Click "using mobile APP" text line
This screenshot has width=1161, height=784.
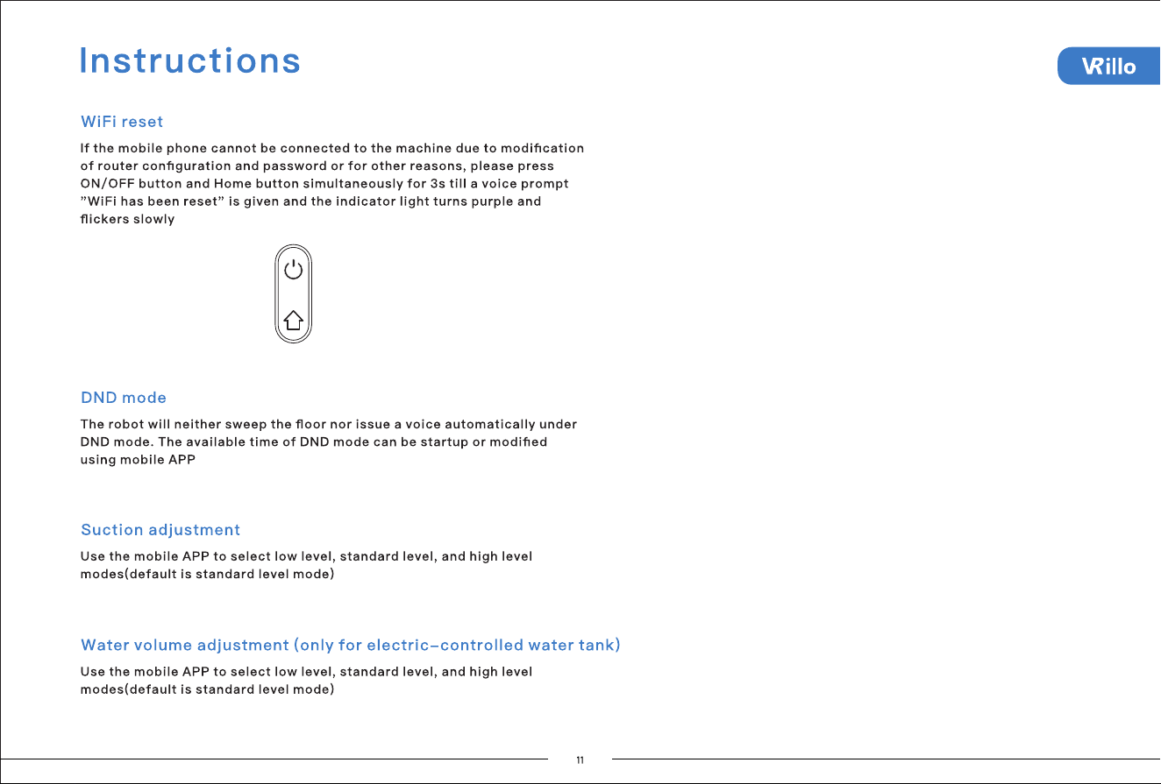click(138, 460)
